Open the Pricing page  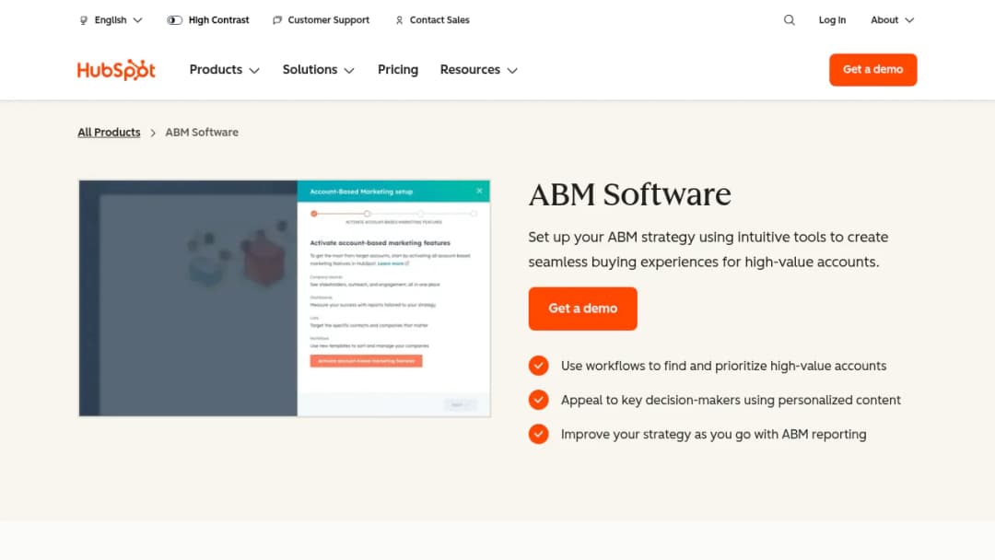click(398, 70)
